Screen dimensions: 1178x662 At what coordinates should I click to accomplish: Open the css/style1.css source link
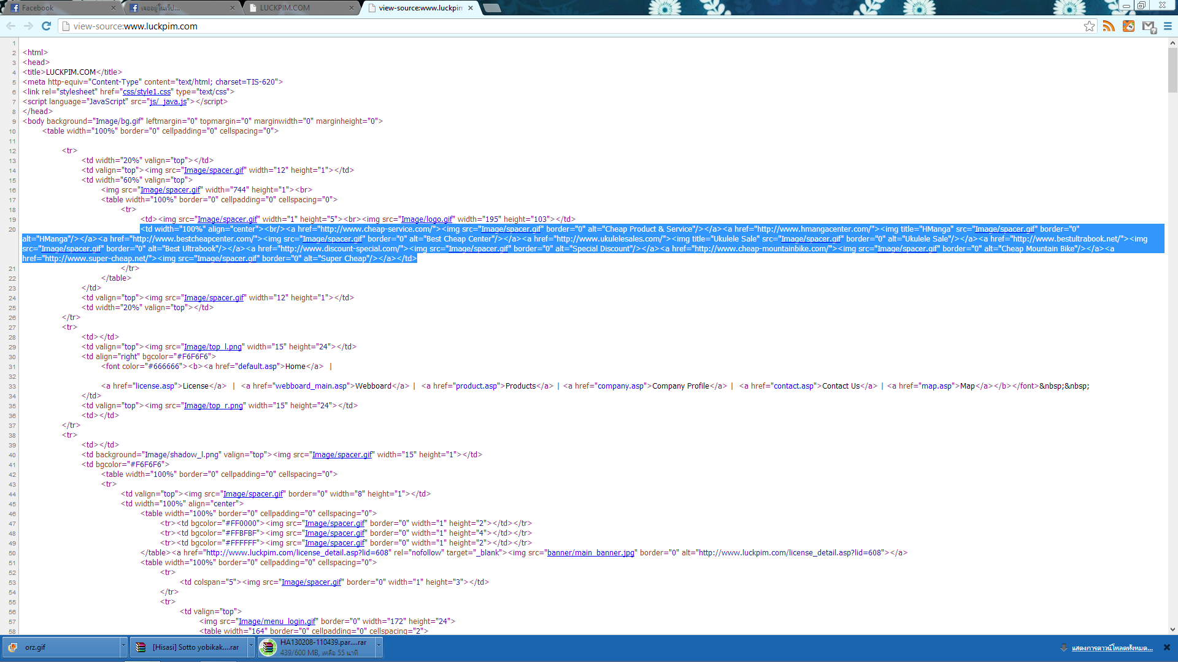[147, 92]
